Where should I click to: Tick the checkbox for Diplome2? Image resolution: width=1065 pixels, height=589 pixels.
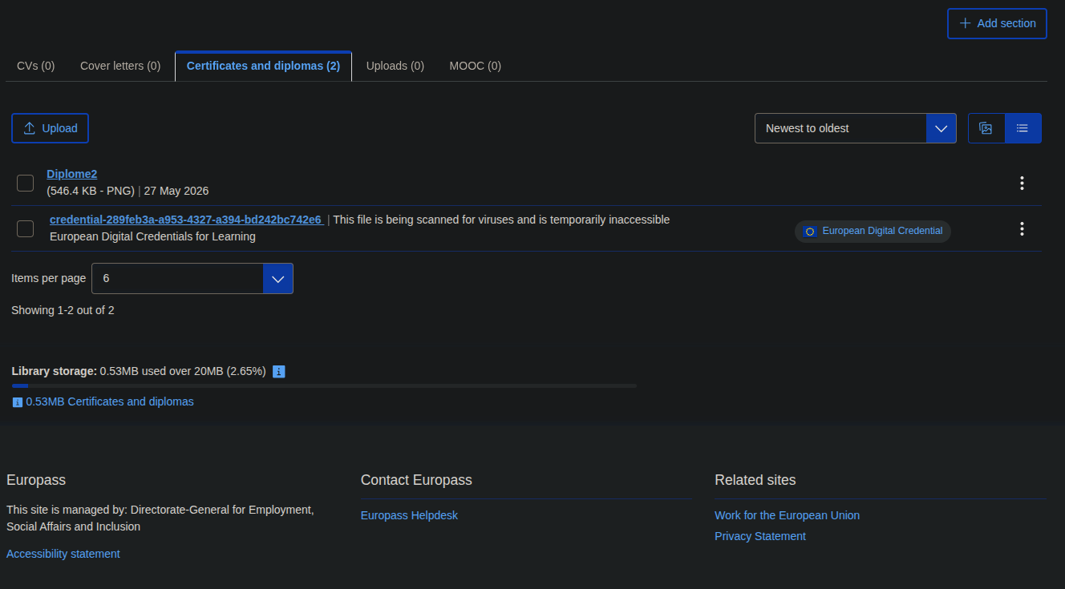(x=26, y=184)
